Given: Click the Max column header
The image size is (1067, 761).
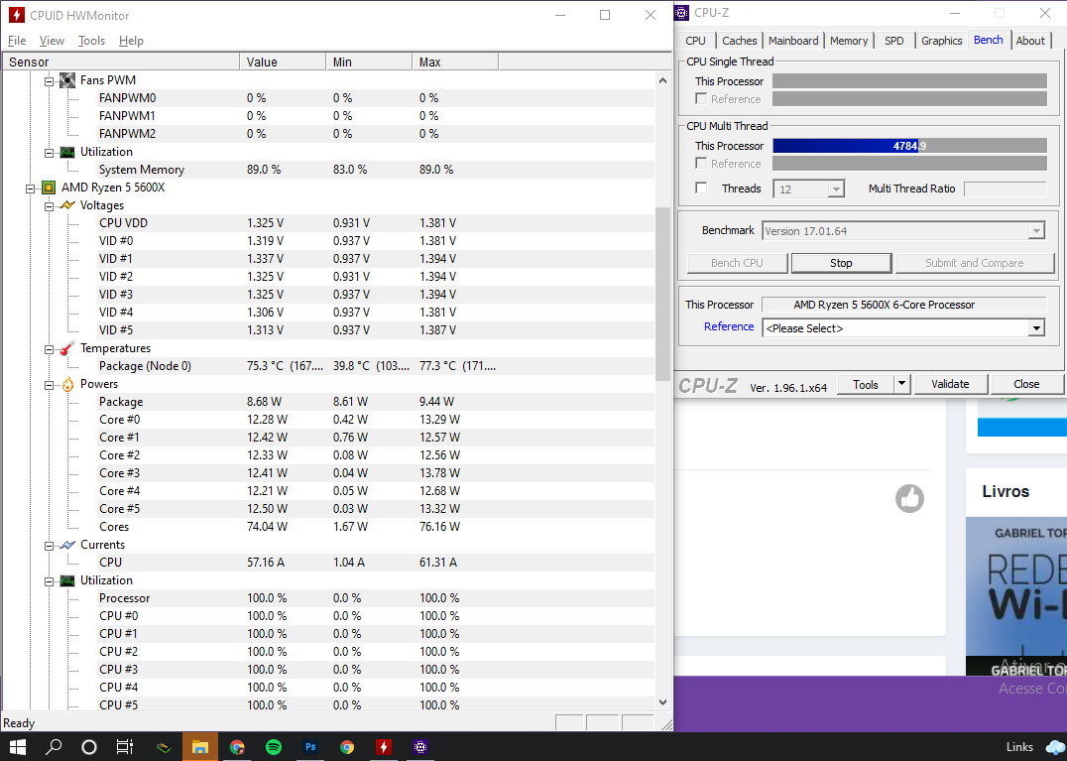Looking at the screenshot, I should point(455,62).
